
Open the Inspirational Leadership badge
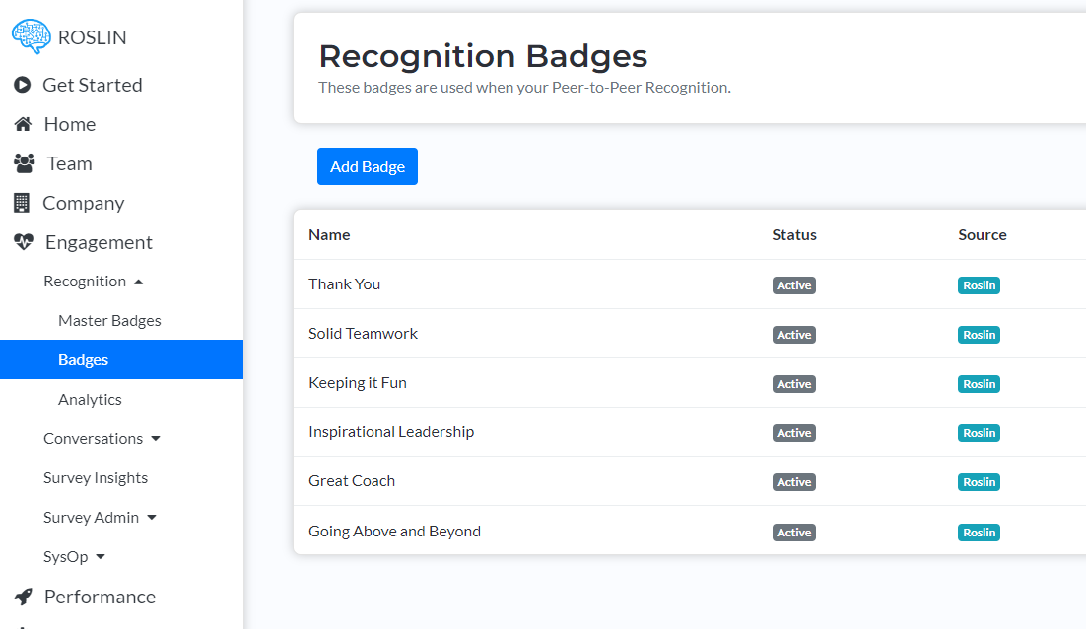click(x=391, y=431)
